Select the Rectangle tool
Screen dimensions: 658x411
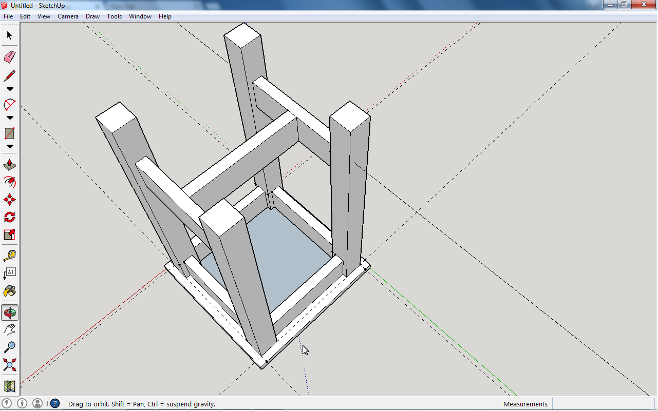(x=9, y=134)
